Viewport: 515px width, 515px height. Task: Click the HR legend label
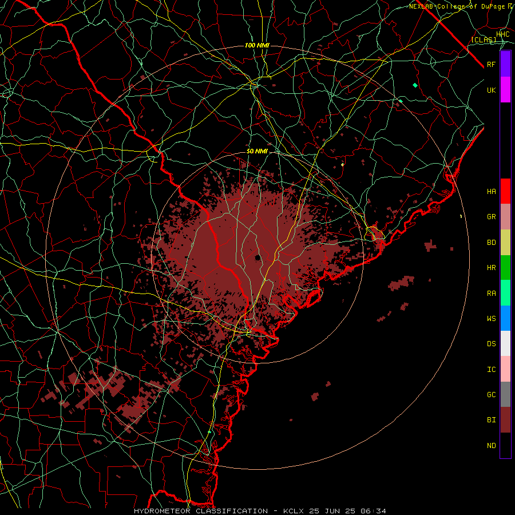coord(491,268)
